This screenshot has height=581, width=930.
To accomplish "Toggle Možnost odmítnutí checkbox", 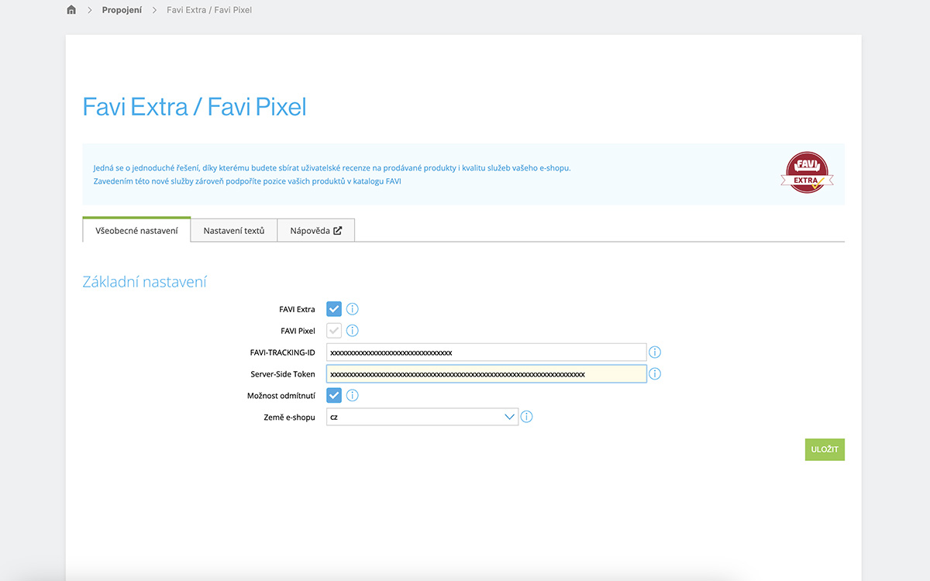I will coord(334,395).
